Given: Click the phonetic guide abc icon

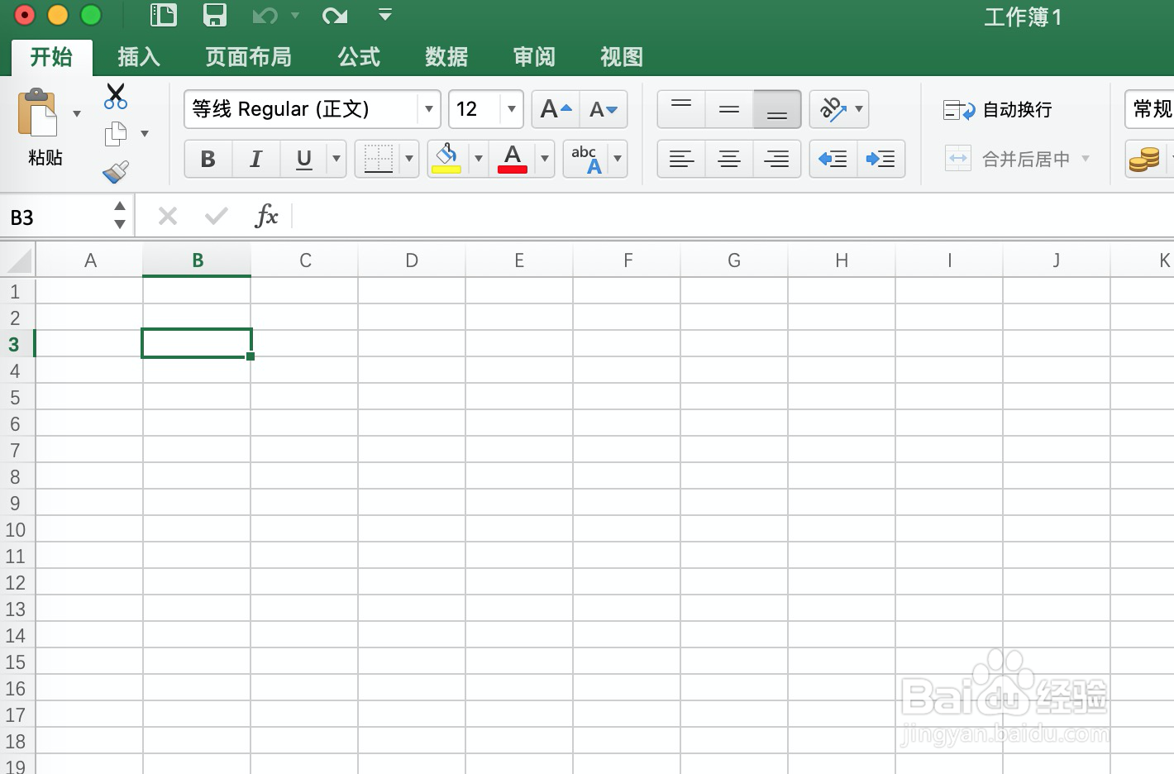Looking at the screenshot, I should [x=586, y=159].
